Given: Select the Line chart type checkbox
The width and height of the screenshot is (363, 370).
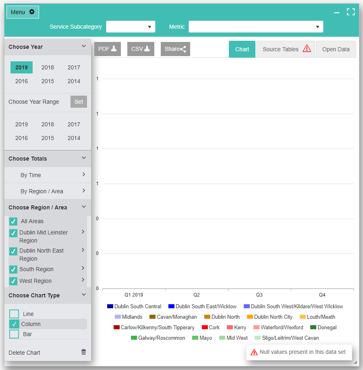Looking at the screenshot, I should tap(14, 314).
